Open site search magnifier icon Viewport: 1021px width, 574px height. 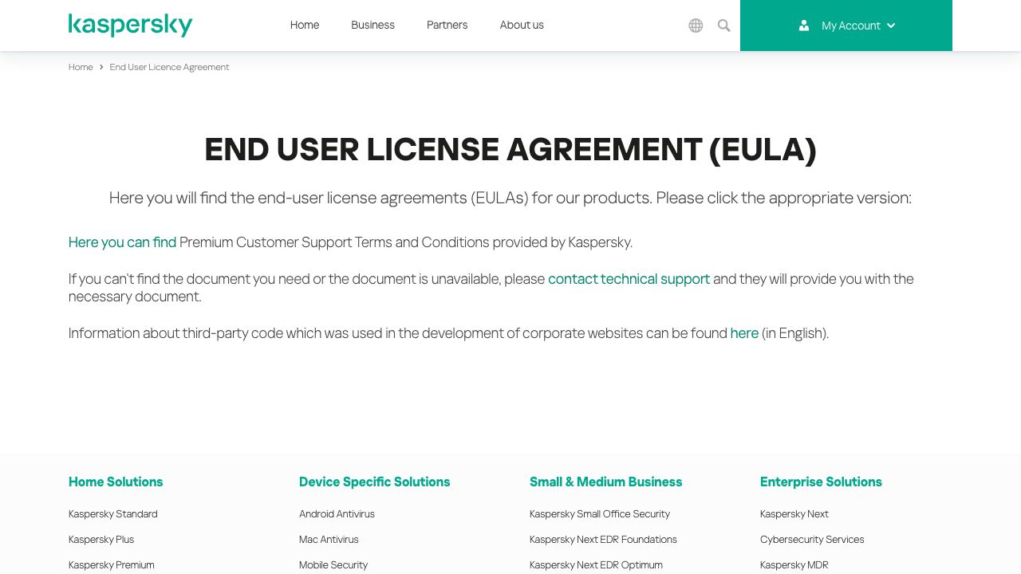723,26
